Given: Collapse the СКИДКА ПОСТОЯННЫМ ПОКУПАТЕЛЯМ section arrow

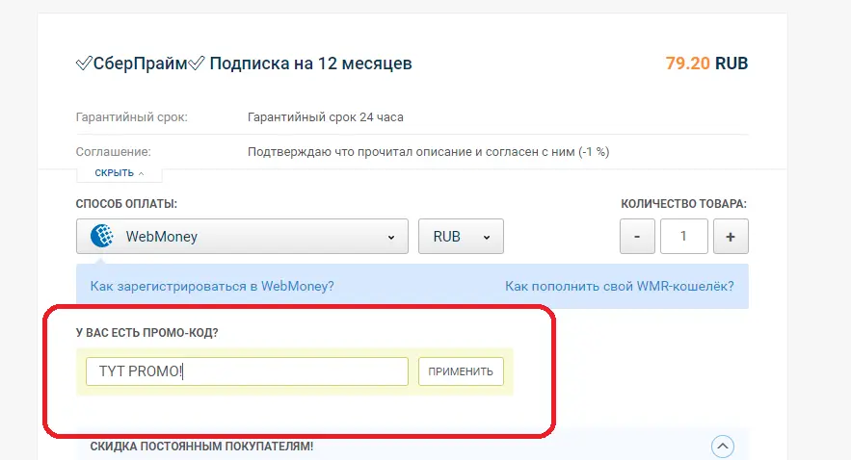Looking at the screenshot, I should (x=723, y=447).
